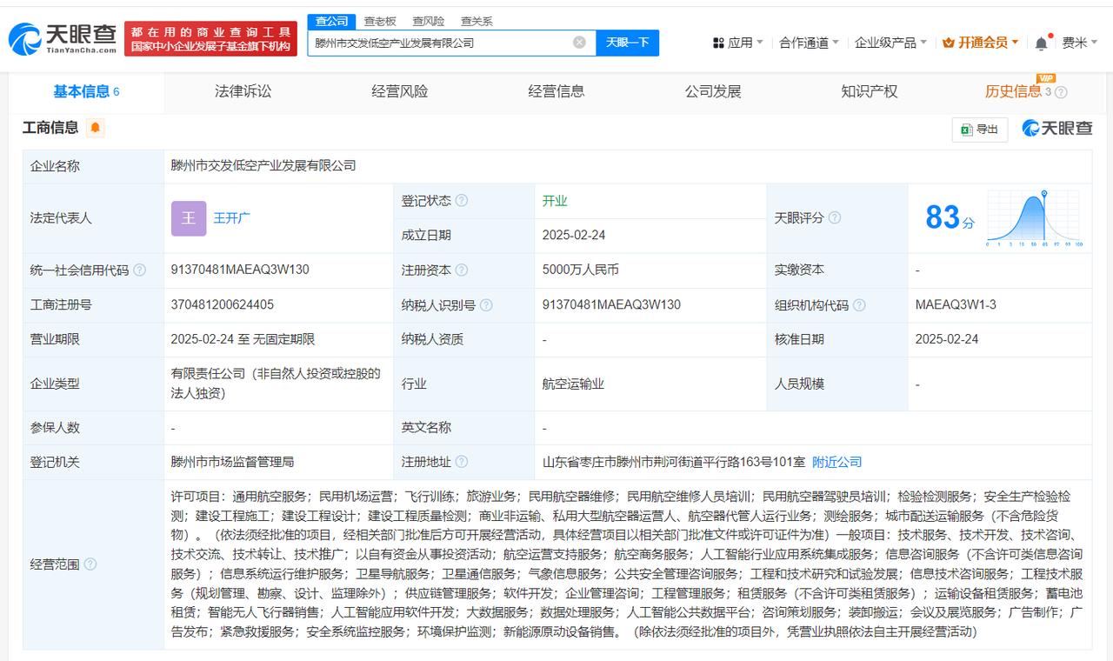Click the purple 王 avatar of legal representative
Image resolution: width=1113 pixels, height=661 pixels.
[x=189, y=218]
